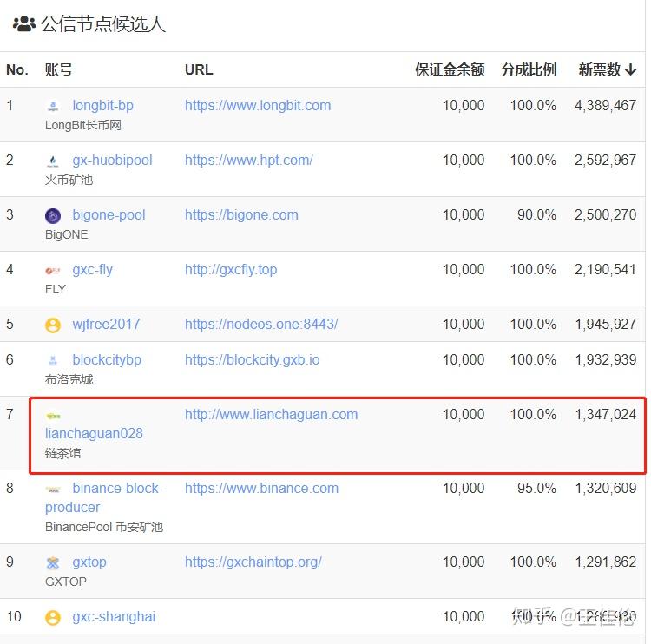This screenshot has width=651, height=644.
Task: Visit http://gxcfly.top URL
Action: point(231,270)
